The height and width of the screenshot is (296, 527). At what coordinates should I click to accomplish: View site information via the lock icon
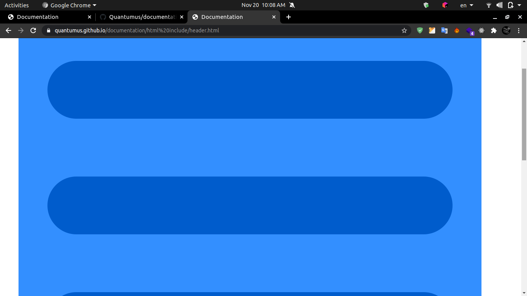49,30
